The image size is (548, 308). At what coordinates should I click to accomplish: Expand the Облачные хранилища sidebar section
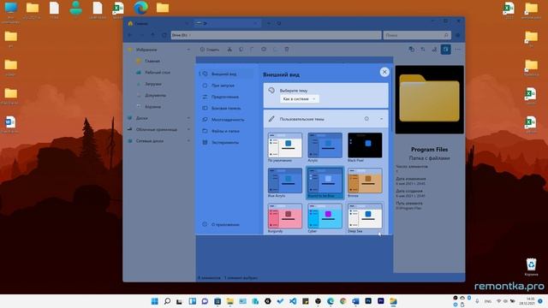click(188, 129)
